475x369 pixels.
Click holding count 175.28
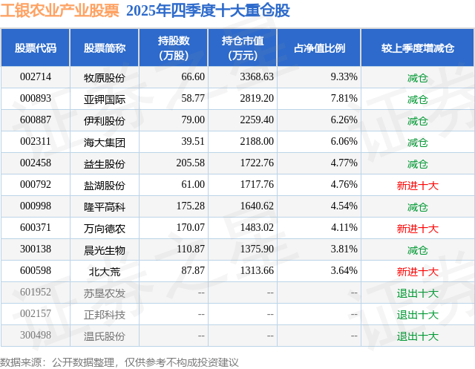[191, 206]
